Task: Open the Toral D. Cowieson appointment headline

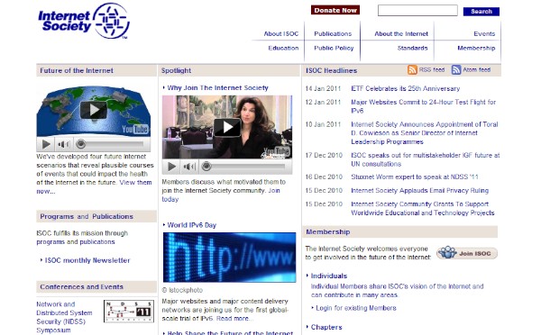Action: coord(425,133)
